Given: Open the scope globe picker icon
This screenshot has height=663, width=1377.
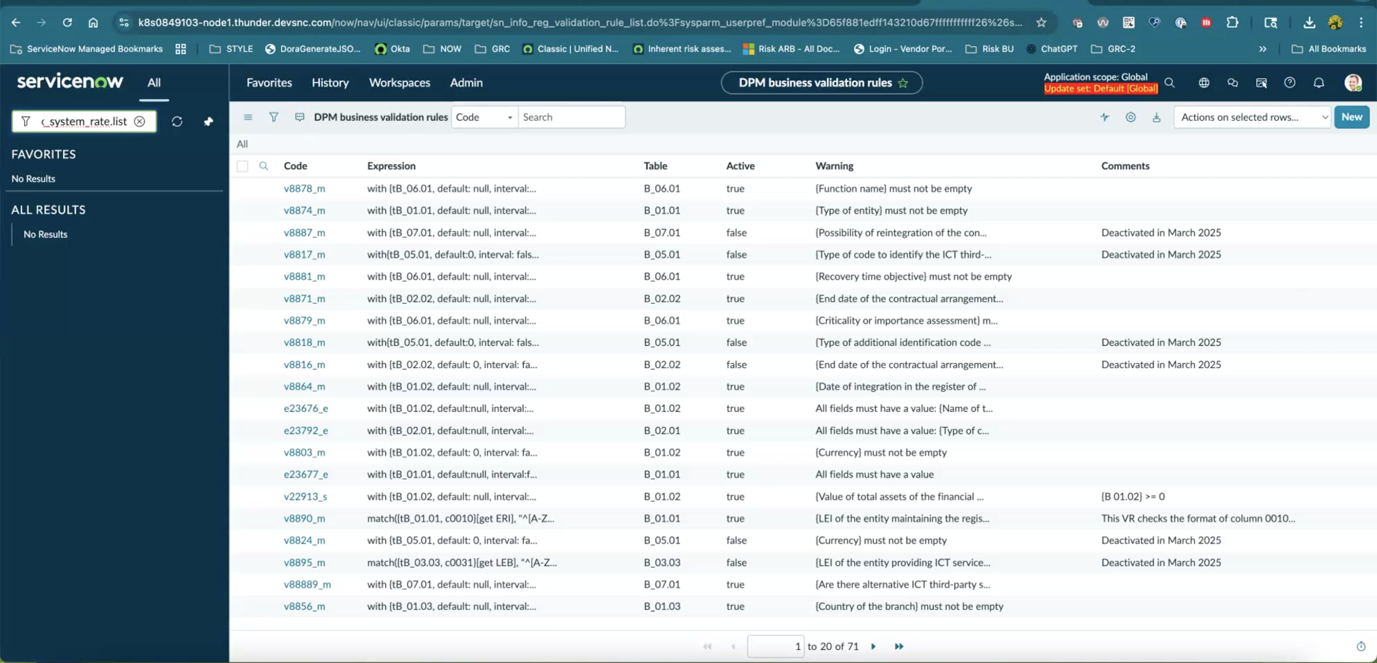Looking at the screenshot, I should tap(1204, 82).
